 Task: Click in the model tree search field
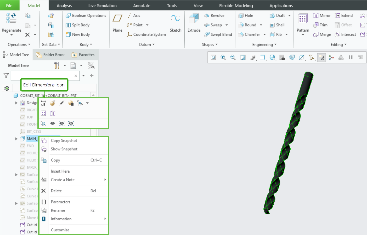pyautogui.click(x=45, y=76)
